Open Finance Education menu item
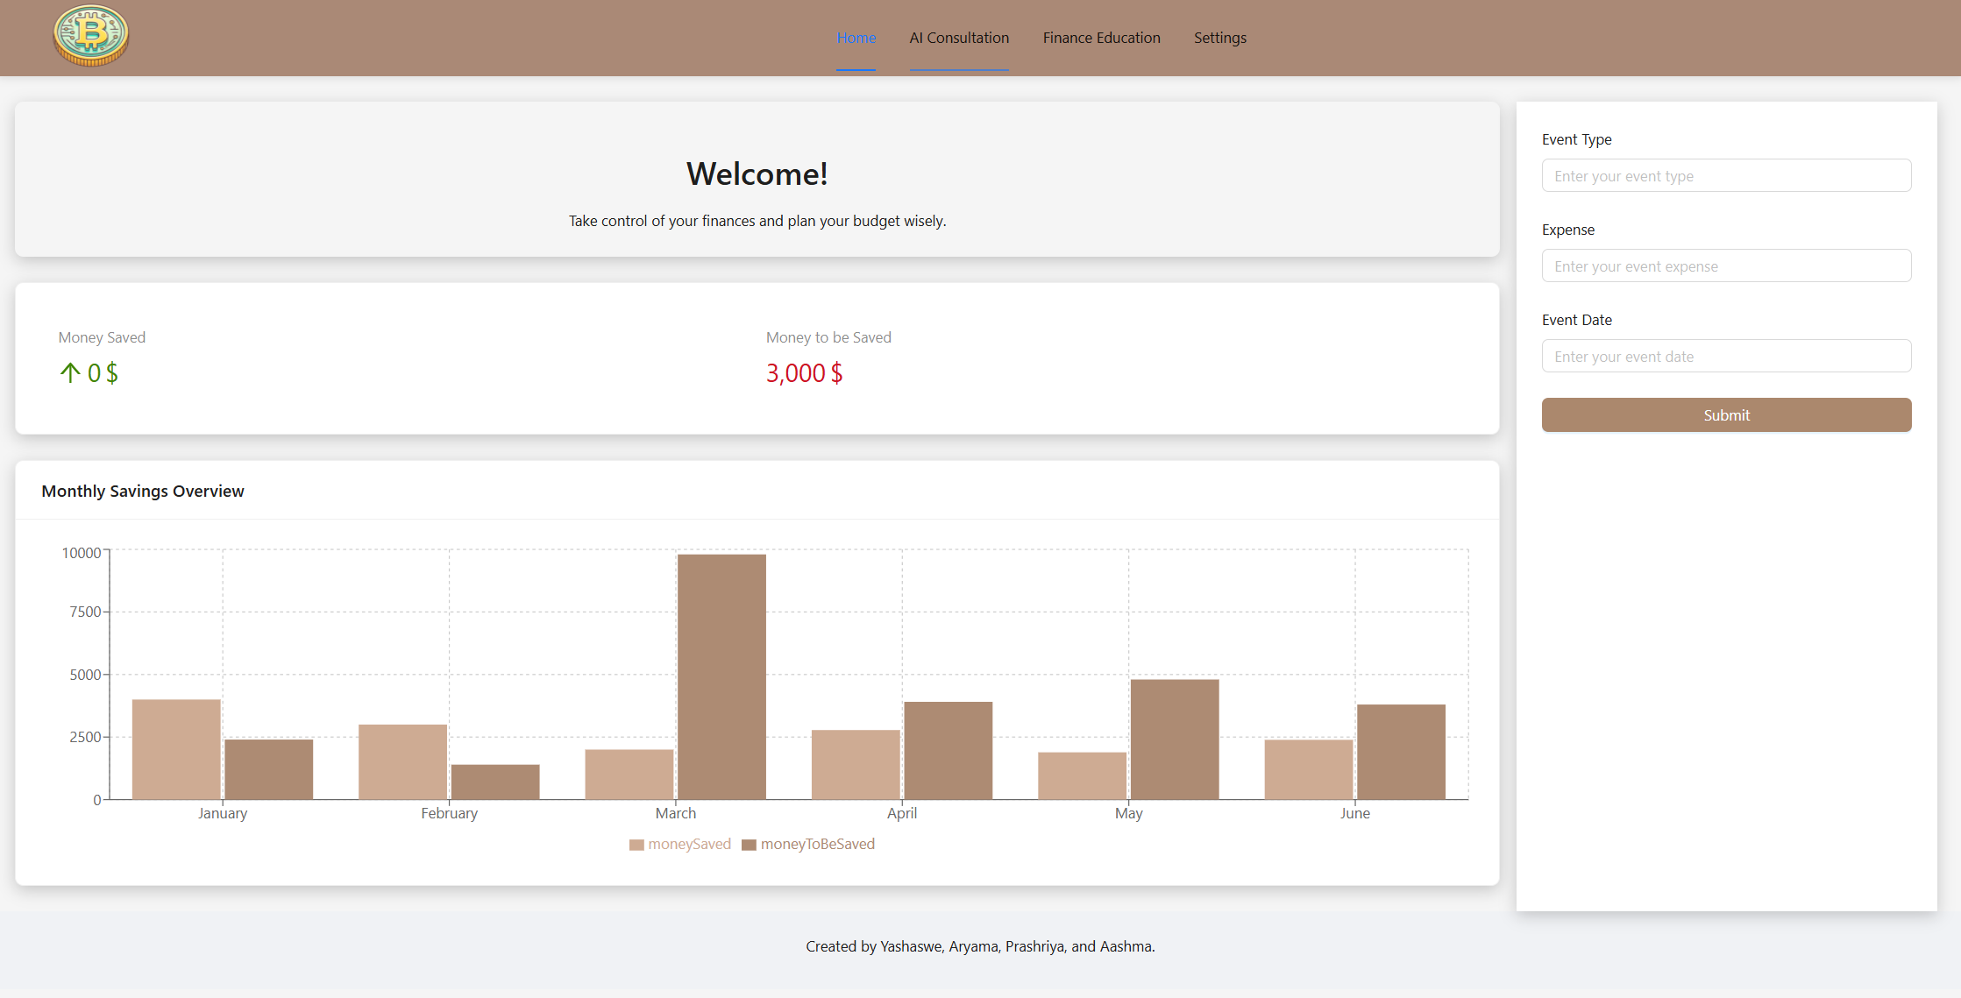 1101,38
